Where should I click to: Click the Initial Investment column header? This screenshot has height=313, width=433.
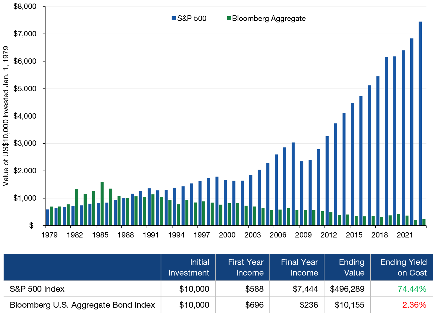(189, 267)
